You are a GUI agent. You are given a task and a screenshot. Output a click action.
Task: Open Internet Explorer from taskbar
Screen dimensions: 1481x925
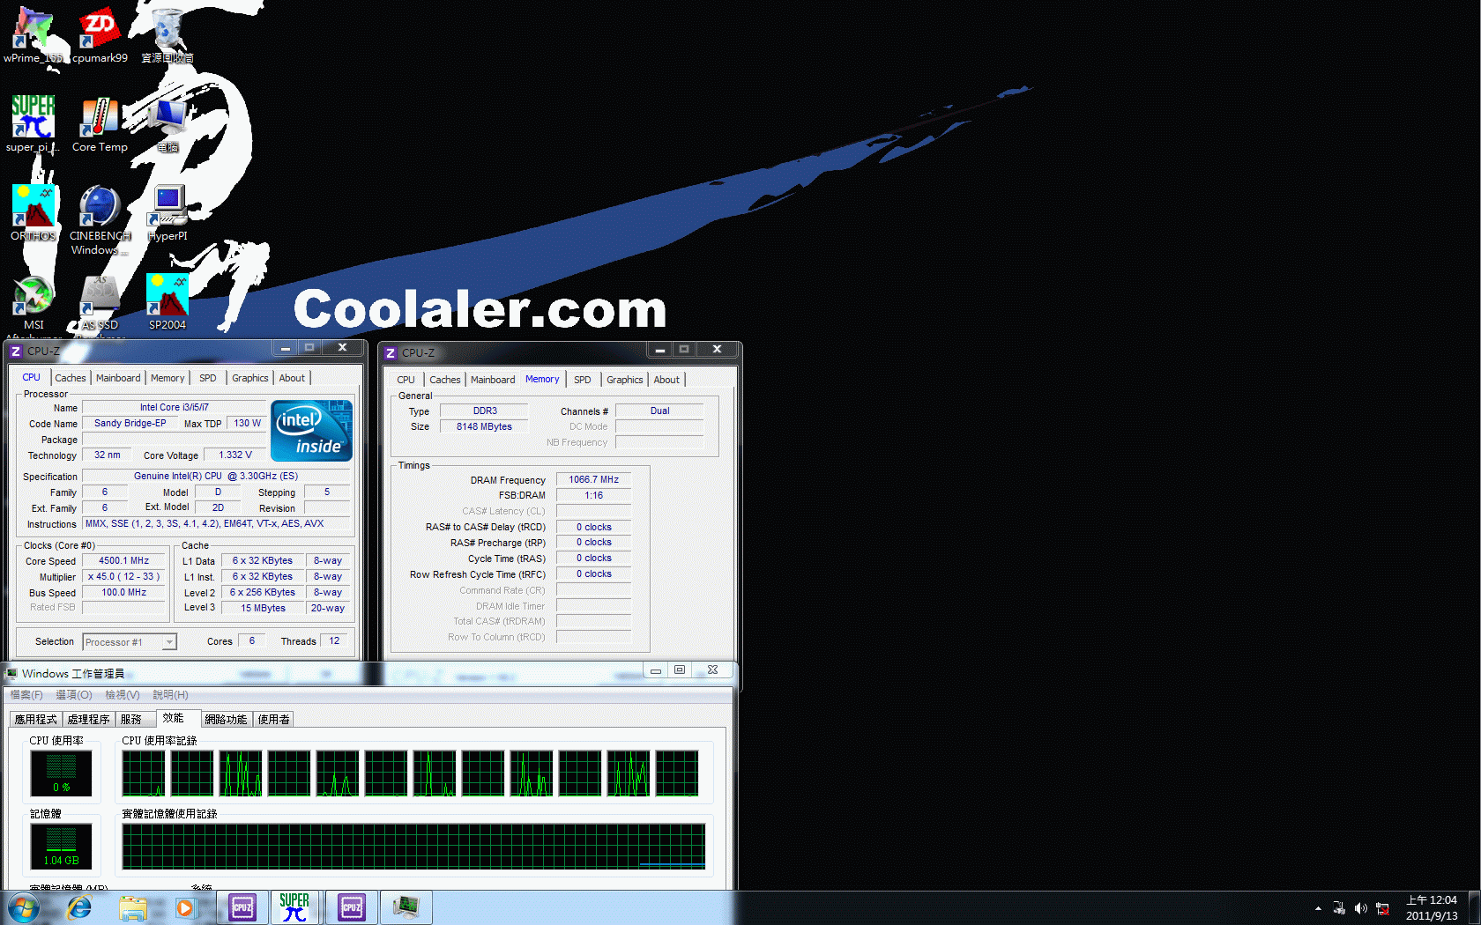click(79, 907)
